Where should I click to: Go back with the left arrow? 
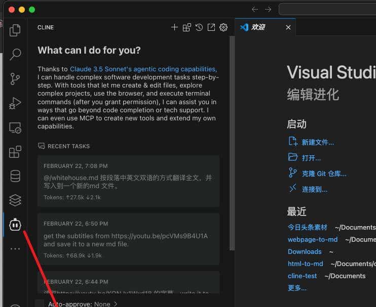coord(255,9)
